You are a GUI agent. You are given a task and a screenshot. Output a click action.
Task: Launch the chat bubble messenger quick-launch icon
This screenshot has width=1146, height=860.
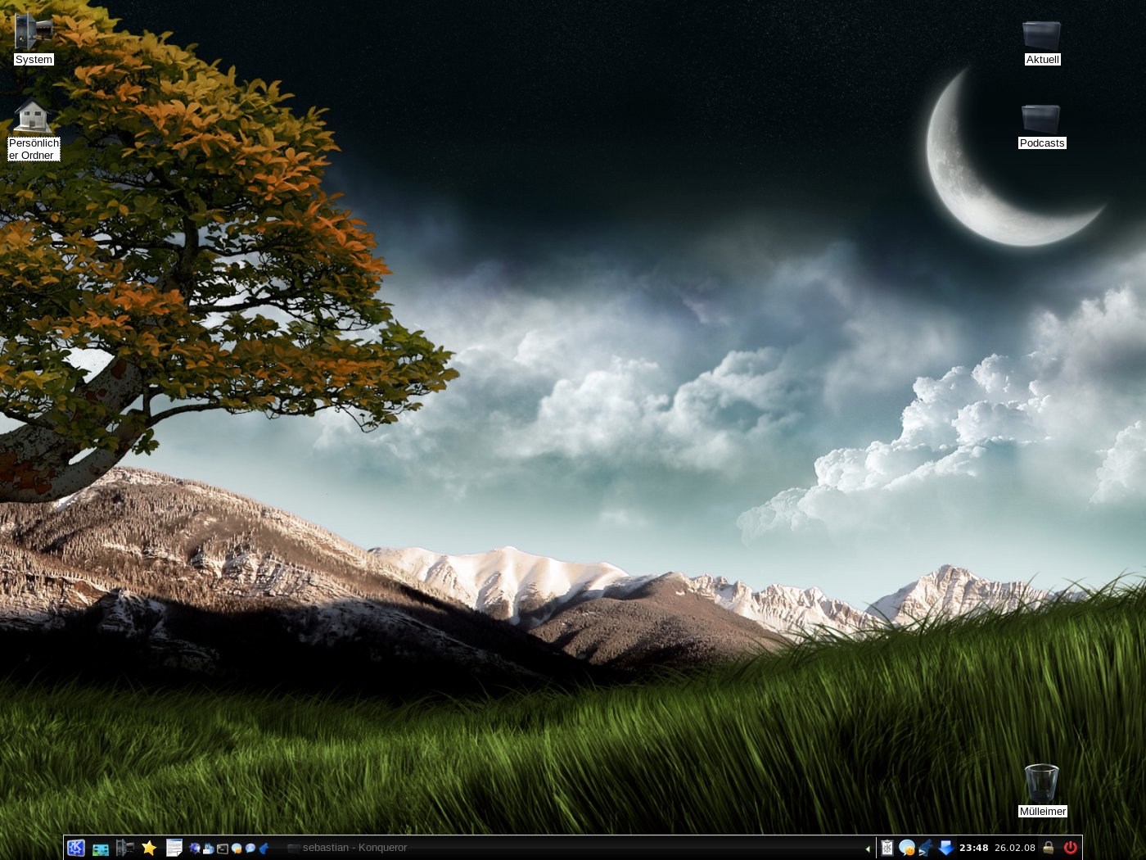pos(237,849)
